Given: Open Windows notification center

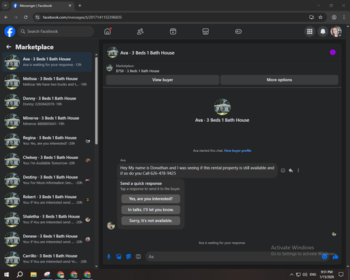Looking at the screenshot, I should tap(341, 274).
